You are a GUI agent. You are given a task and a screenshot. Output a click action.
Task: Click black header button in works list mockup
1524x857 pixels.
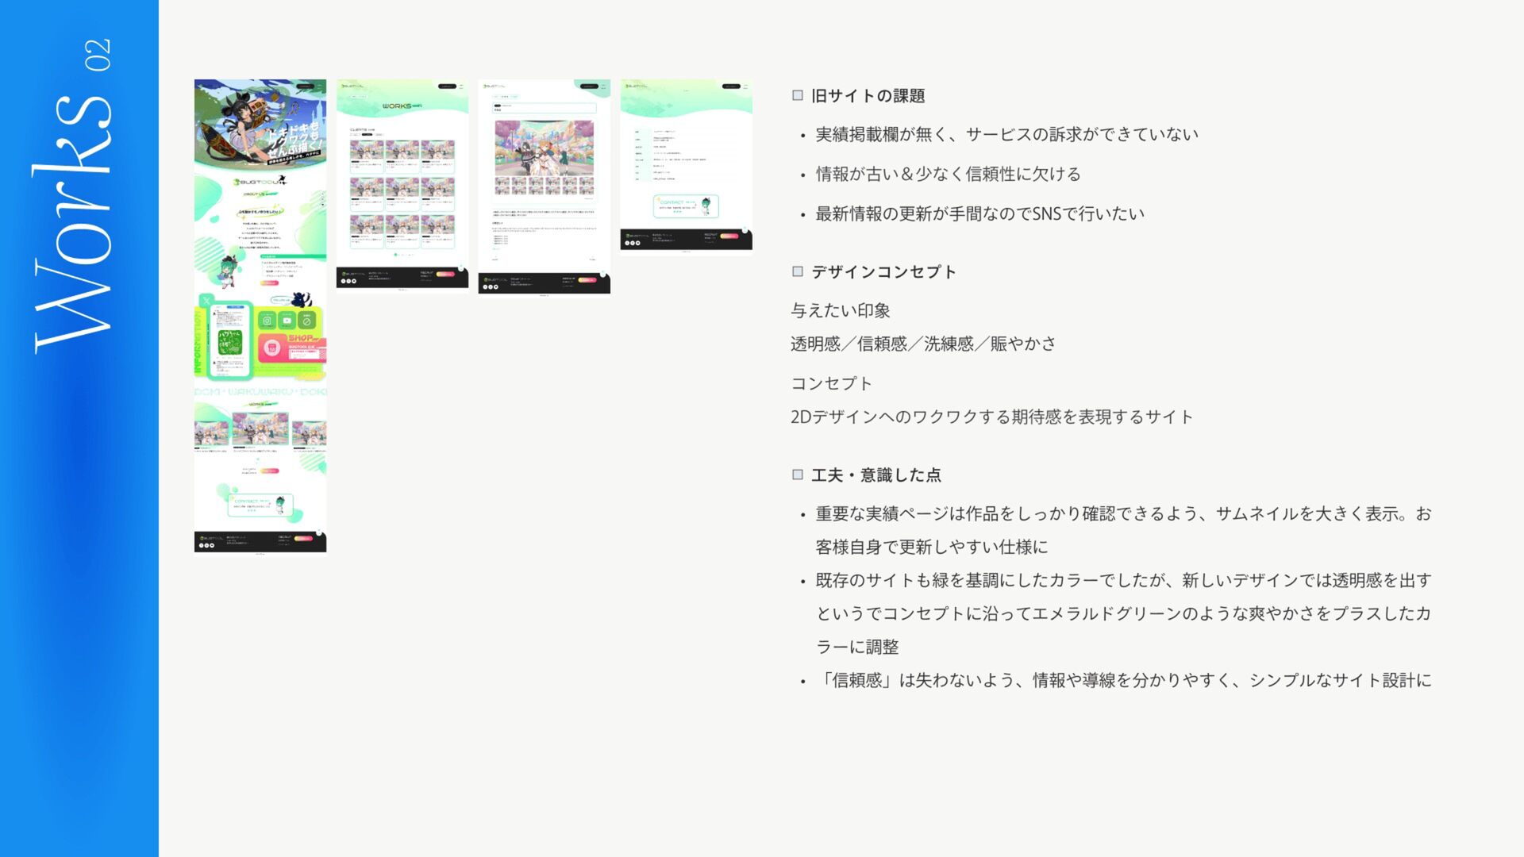pos(448,86)
